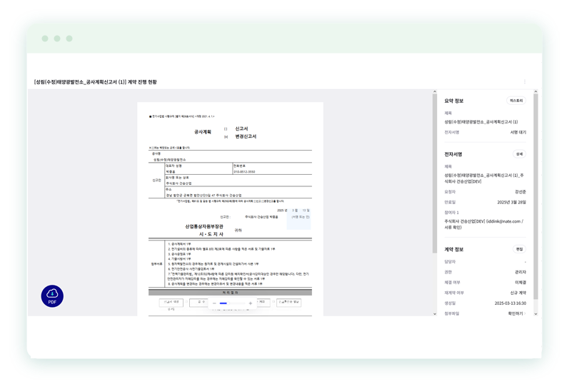Click the zoom out minus icon
Image resolution: width=569 pixels, height=389 pixels.
214,303
